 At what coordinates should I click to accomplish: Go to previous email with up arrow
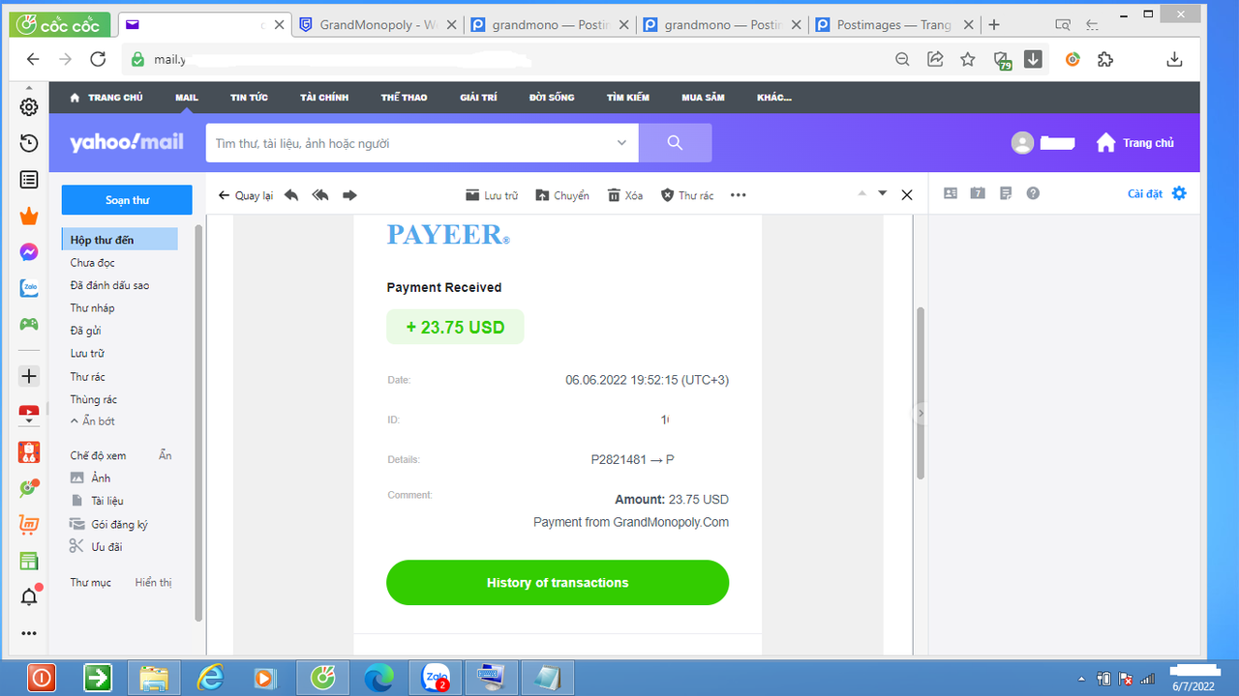861,194
